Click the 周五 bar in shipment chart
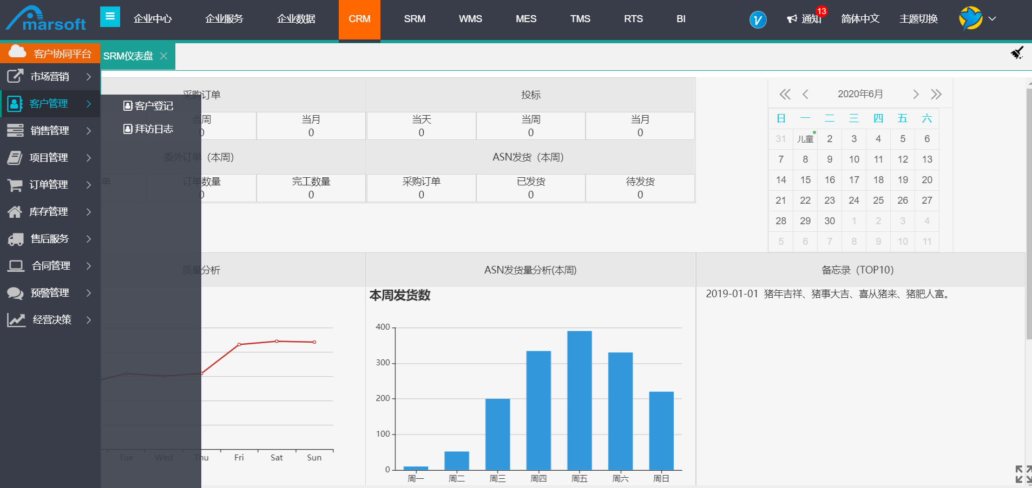Viewport: 1032px width, 488px height. (x=579, y=400)
